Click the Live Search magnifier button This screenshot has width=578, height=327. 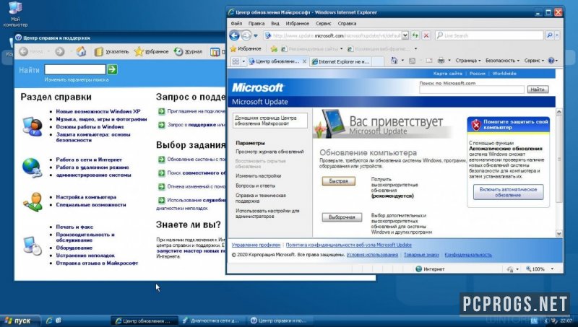[x=549, y=35]
